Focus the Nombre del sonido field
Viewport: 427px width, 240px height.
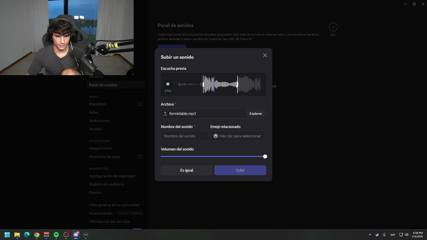(184, 136)
